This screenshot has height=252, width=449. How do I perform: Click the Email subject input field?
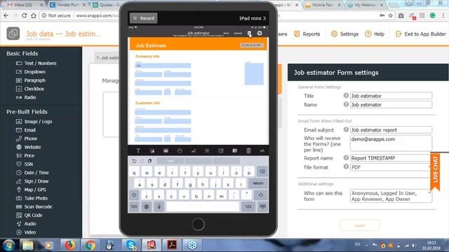point(391,129)
